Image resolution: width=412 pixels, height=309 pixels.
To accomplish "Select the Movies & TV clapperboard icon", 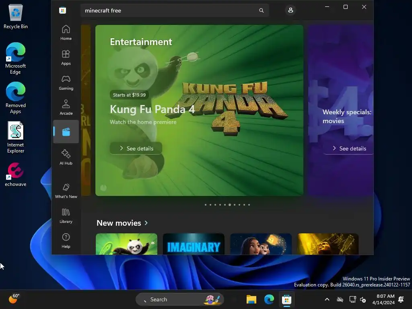I will (x=66, y=132).
